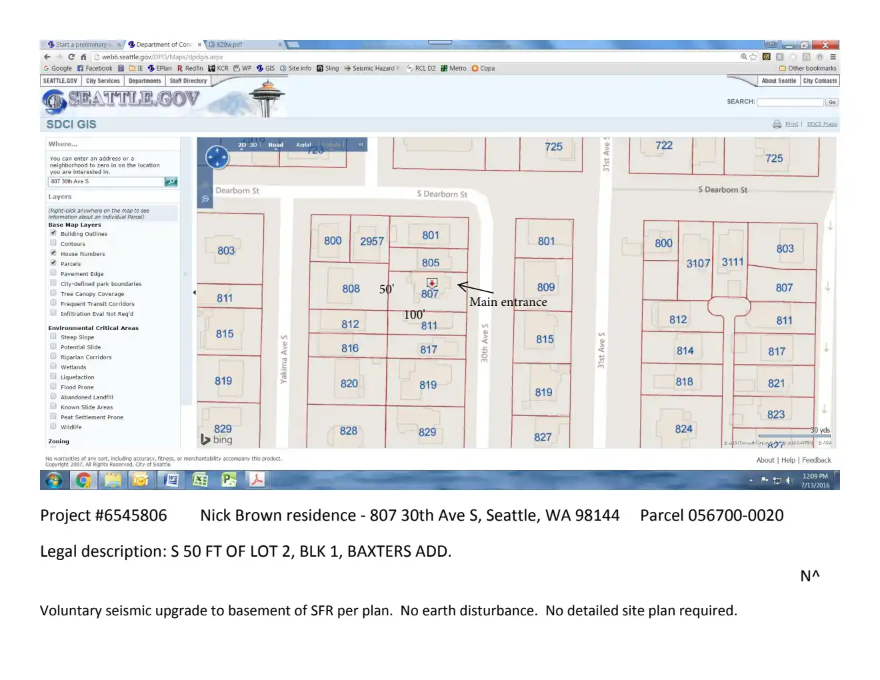Click the map pan compass control

click(217, 157)
